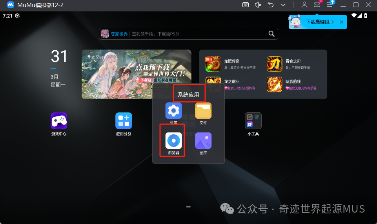Open the 吞食之刃 game icon

pos(274,64)
